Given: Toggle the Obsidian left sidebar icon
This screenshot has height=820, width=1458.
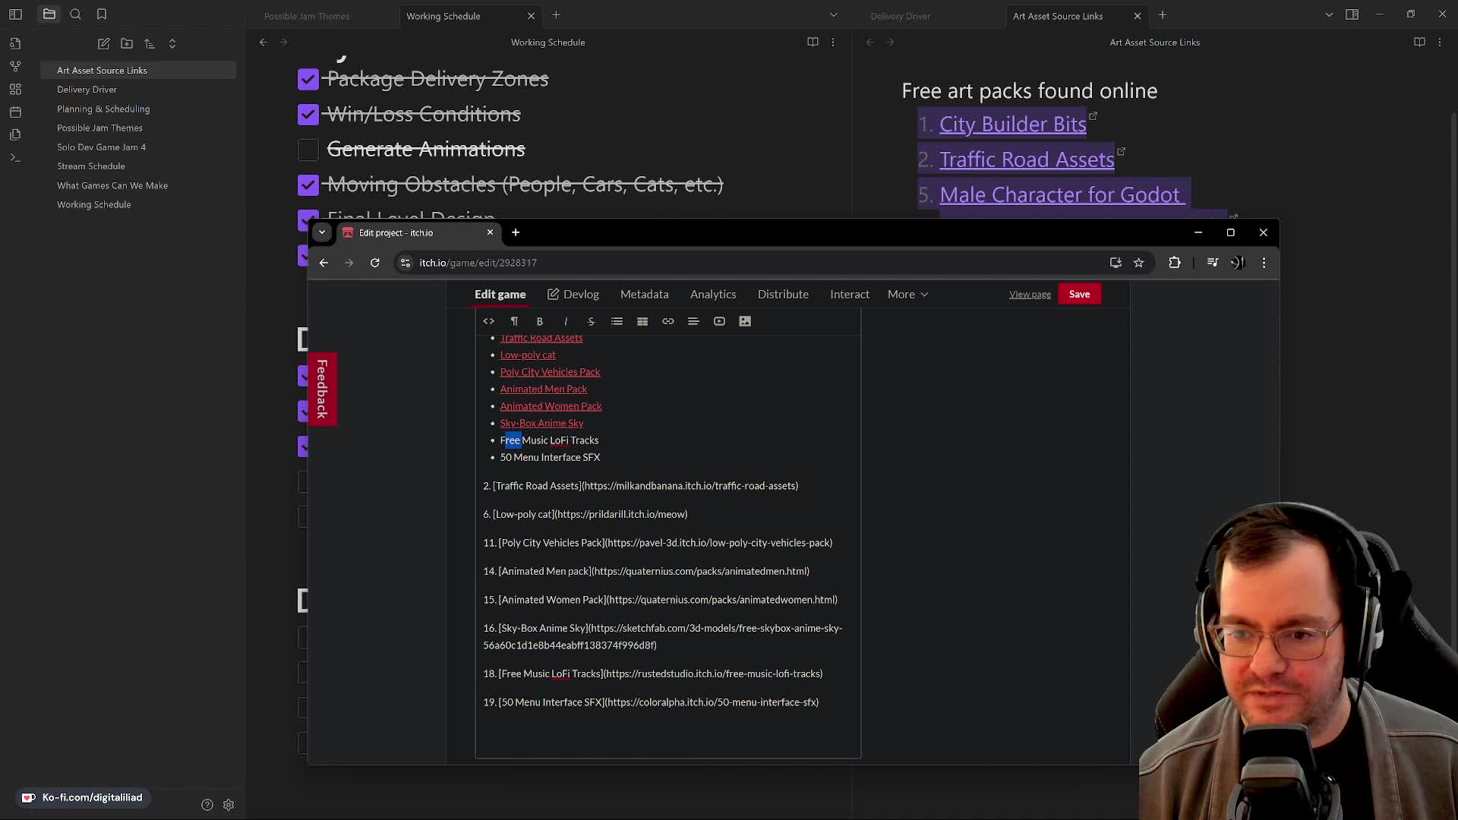Looking at the screenshot, I should click(15, 14).
